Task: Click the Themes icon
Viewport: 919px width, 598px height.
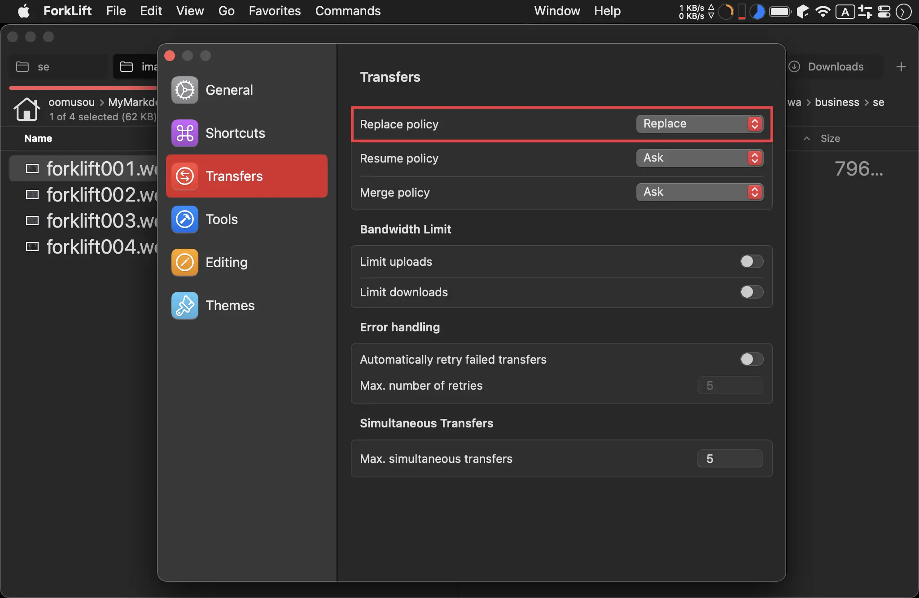Action: pos(185,304)
